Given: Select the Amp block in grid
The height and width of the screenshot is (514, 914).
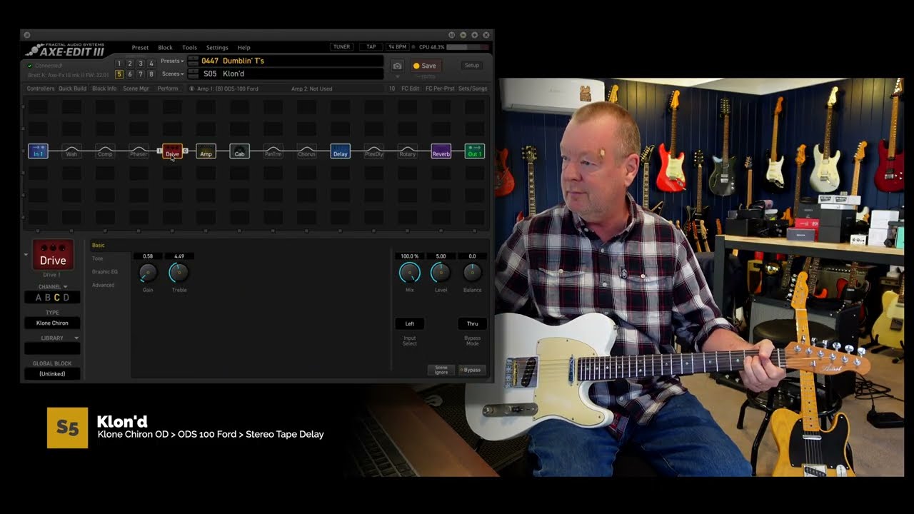Looking at the screenshot, I should click(x=206, y=151).
